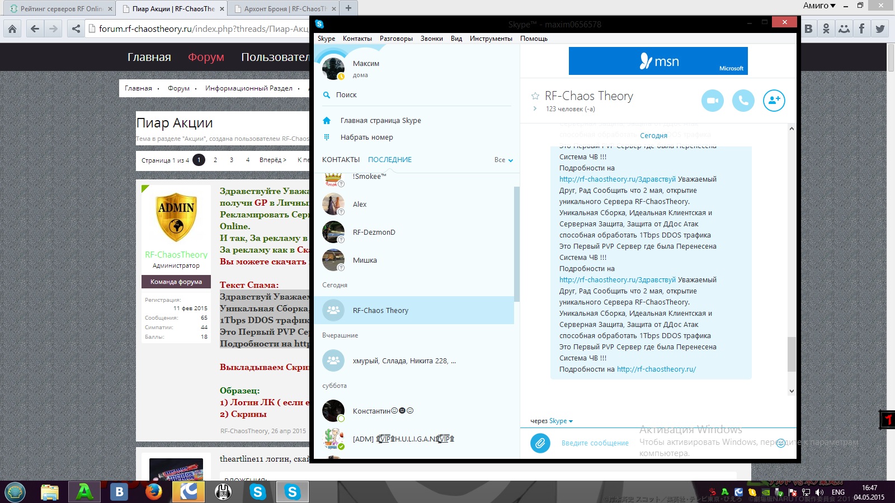Open the Помощь menu
The image size is (895, 503).
click(534, 39)
